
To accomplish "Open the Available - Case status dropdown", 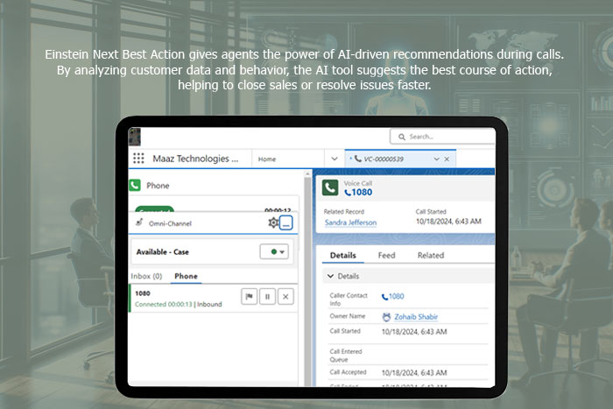I will click(274, 252).
